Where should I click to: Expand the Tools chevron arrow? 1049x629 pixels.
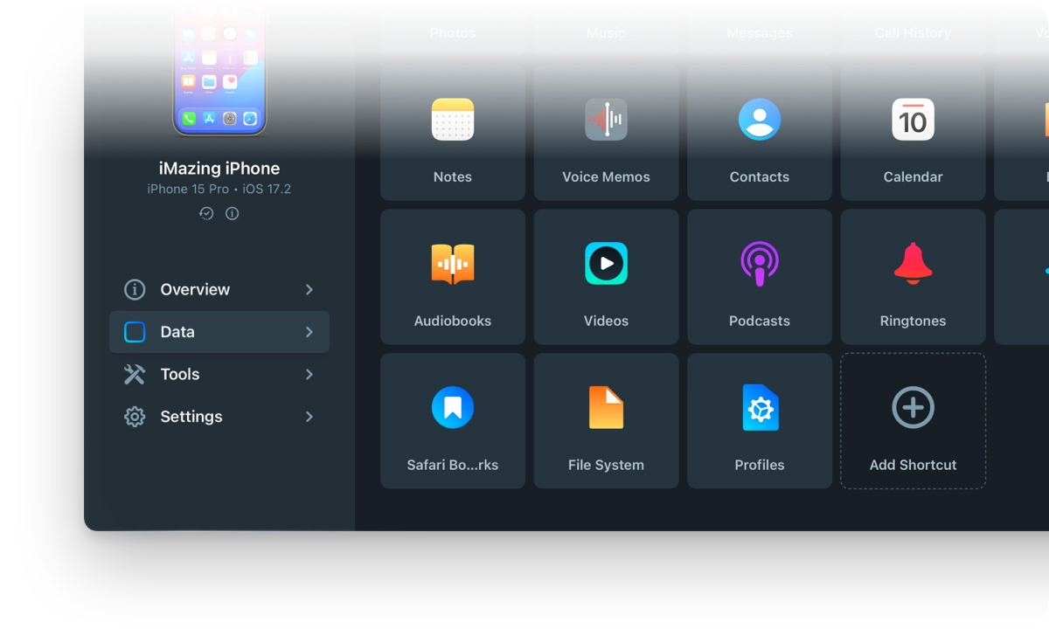click(309, 375)
